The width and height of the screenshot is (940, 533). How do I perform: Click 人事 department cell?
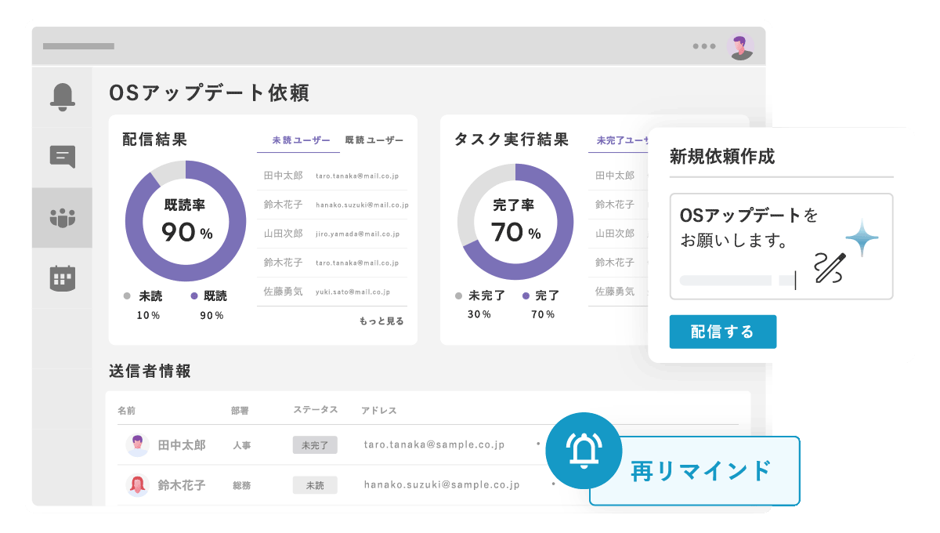coord(241,445)
